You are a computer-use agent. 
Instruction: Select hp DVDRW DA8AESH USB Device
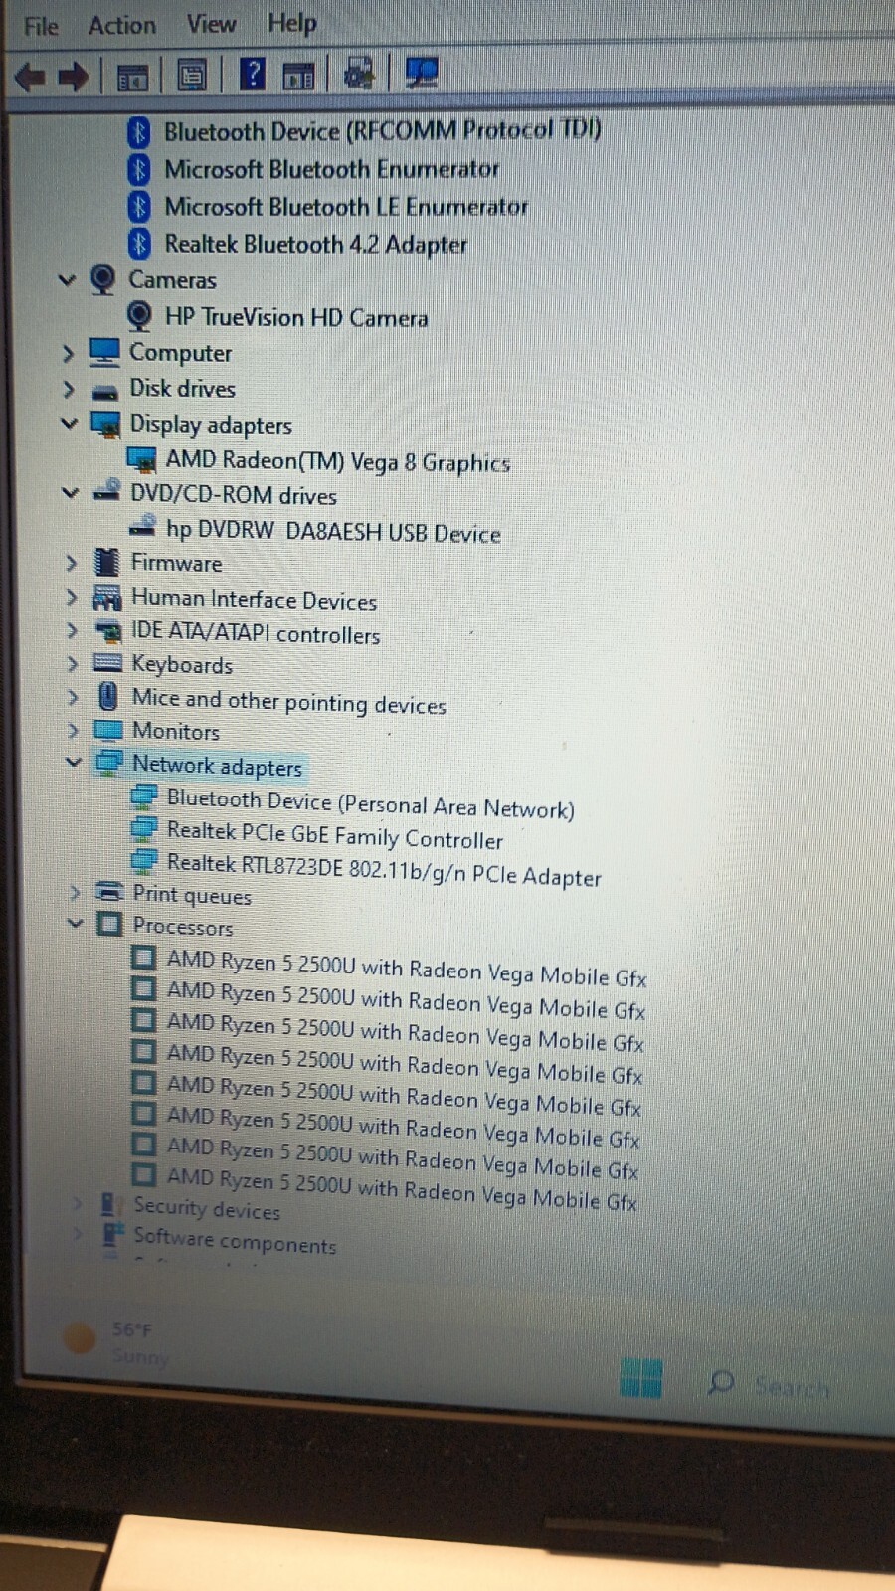click(x=333, y=531)
